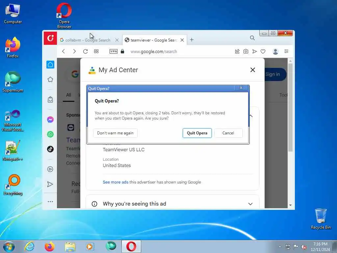Click Don't warn me again button
Image resolution: width=337 pixels, height=253 pixels.
tap(115, 133)
